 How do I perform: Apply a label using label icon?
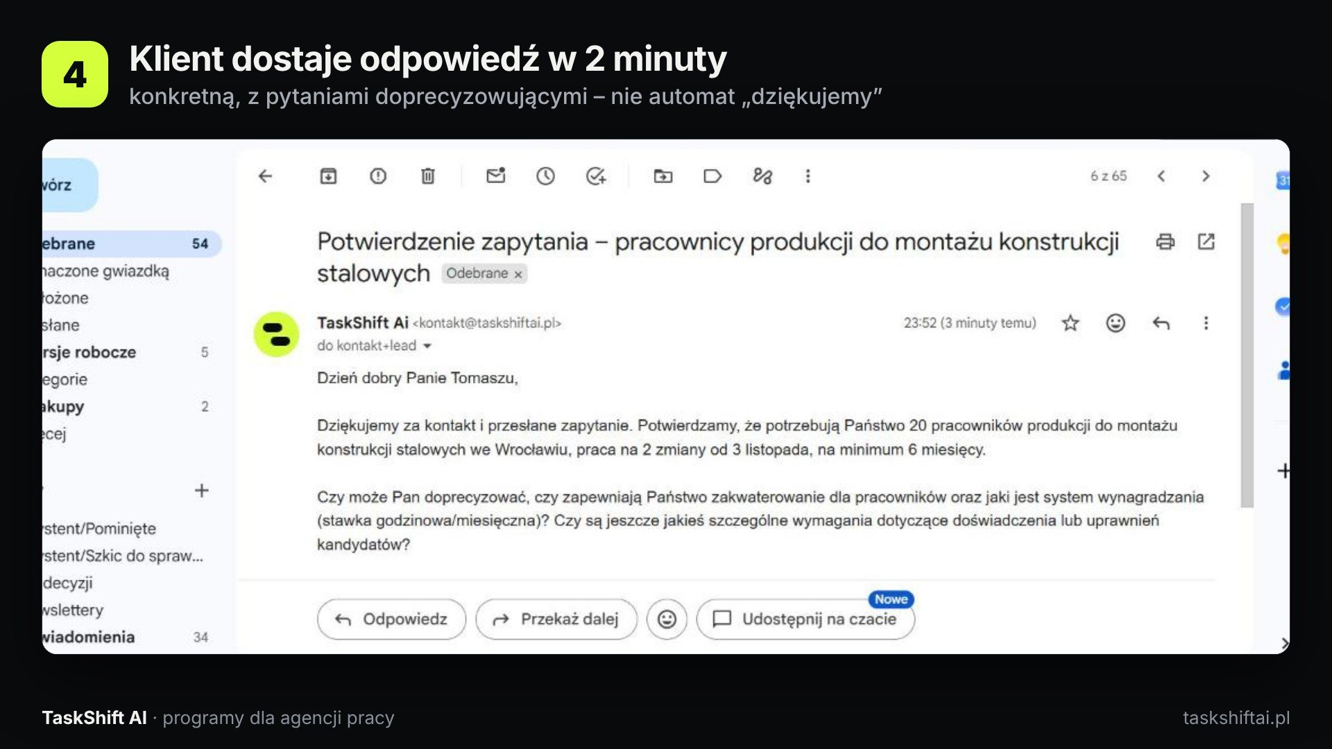712,176
